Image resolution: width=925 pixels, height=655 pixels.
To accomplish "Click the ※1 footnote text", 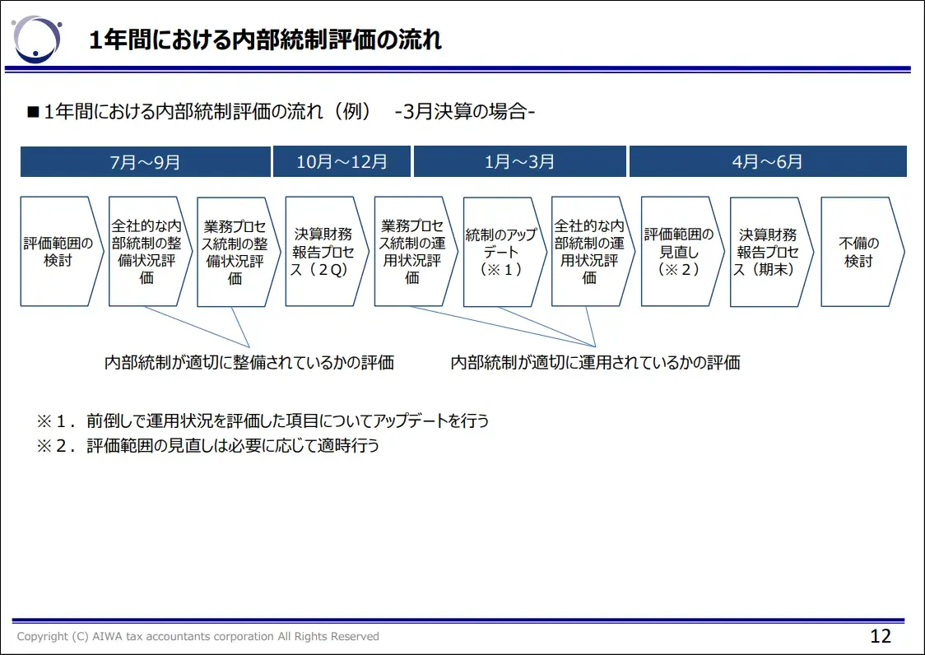I will pos(262,420).
